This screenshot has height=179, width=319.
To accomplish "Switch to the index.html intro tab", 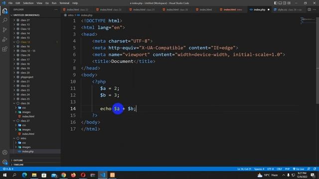I will pos(233,9).
